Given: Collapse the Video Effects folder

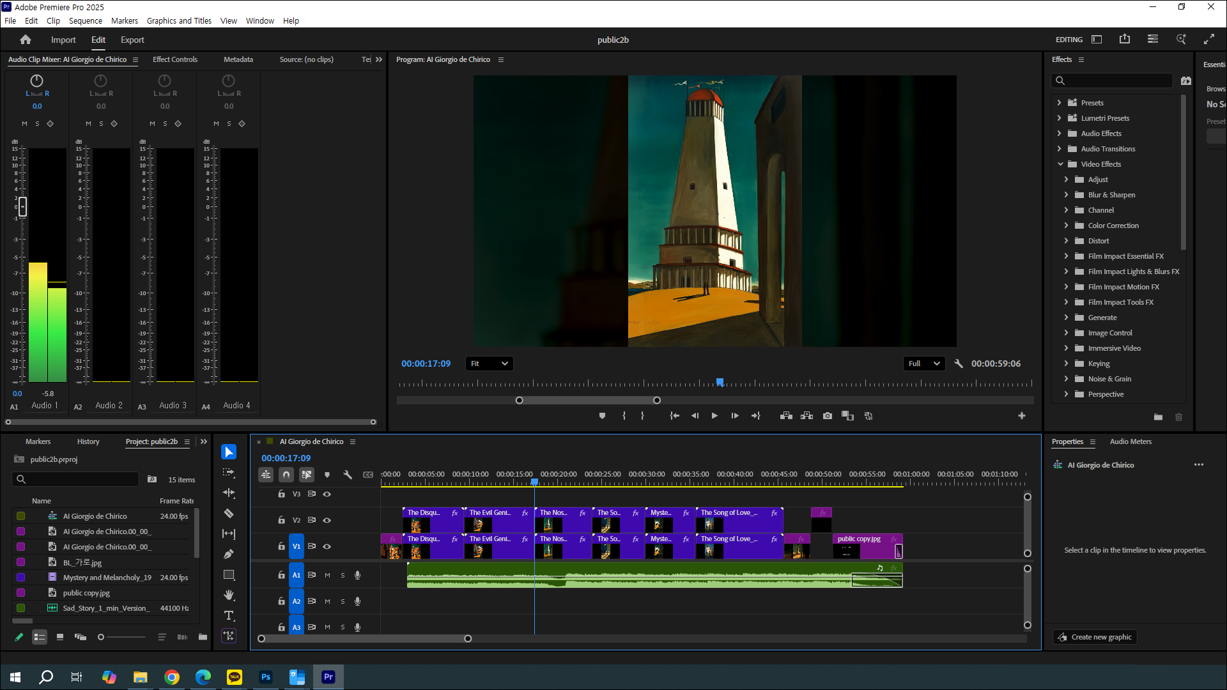Looking at the screenshot, I should [1060, 164].
